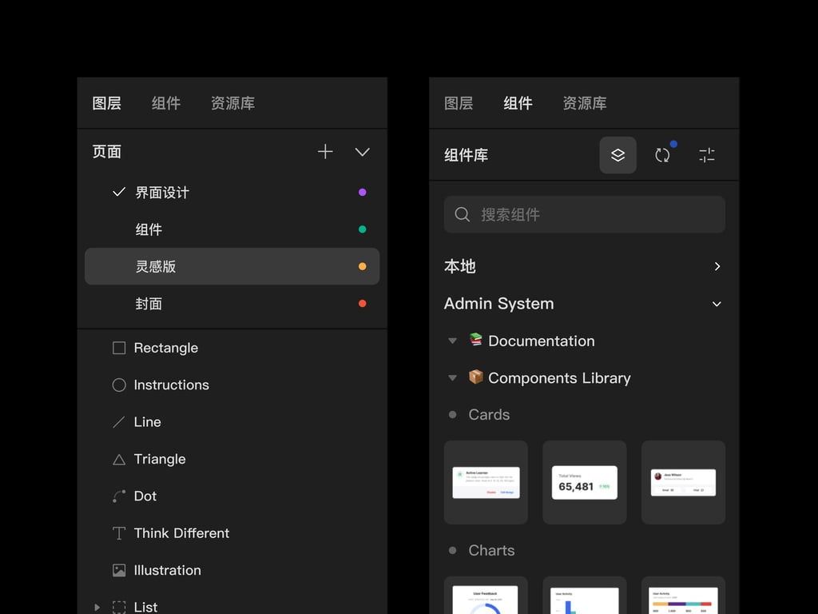
Task: Collapse the Components Library group triangle
Action: point(452,378)
